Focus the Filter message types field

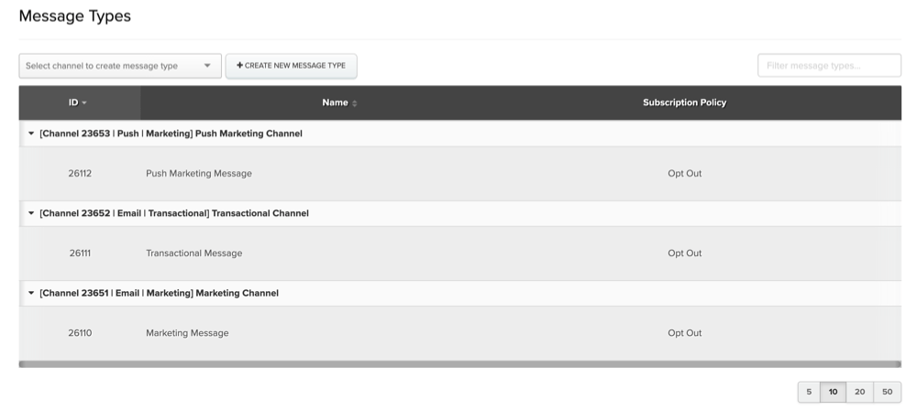coord(829,65)
